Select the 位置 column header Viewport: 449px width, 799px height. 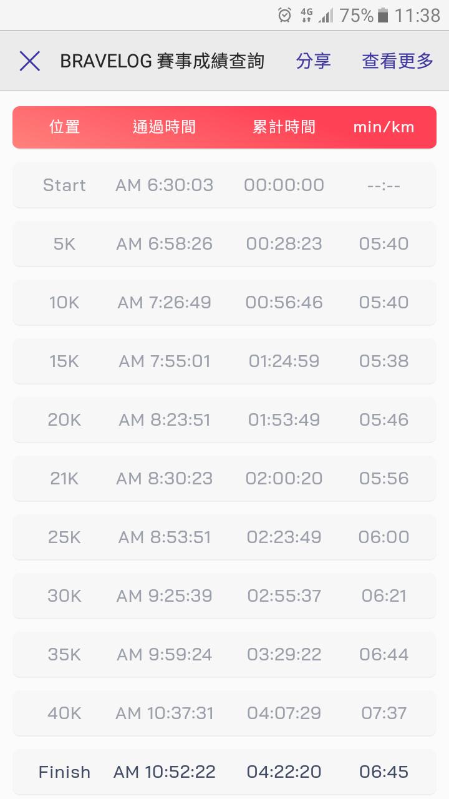coord(64,127)
